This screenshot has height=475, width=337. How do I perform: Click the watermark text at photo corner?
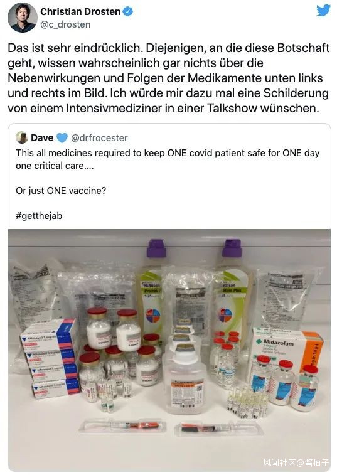pos(296,462)
